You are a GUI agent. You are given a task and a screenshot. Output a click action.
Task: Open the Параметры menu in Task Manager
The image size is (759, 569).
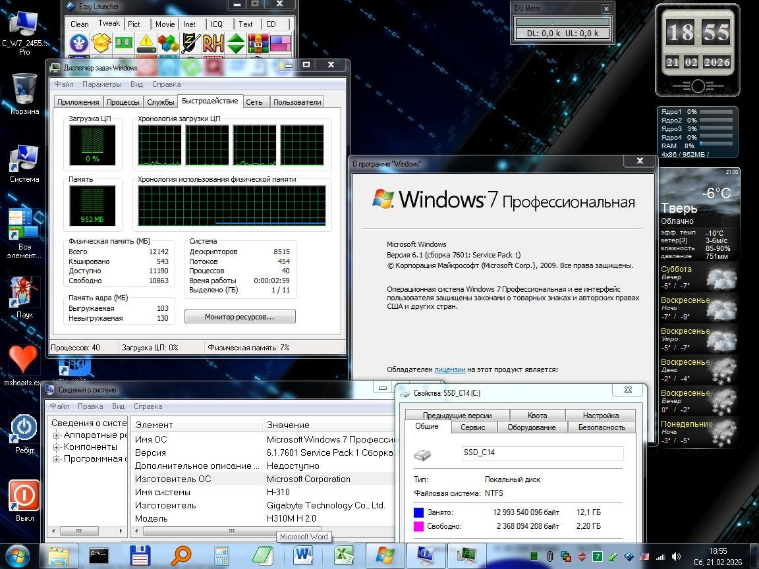(x=102, y=84)
